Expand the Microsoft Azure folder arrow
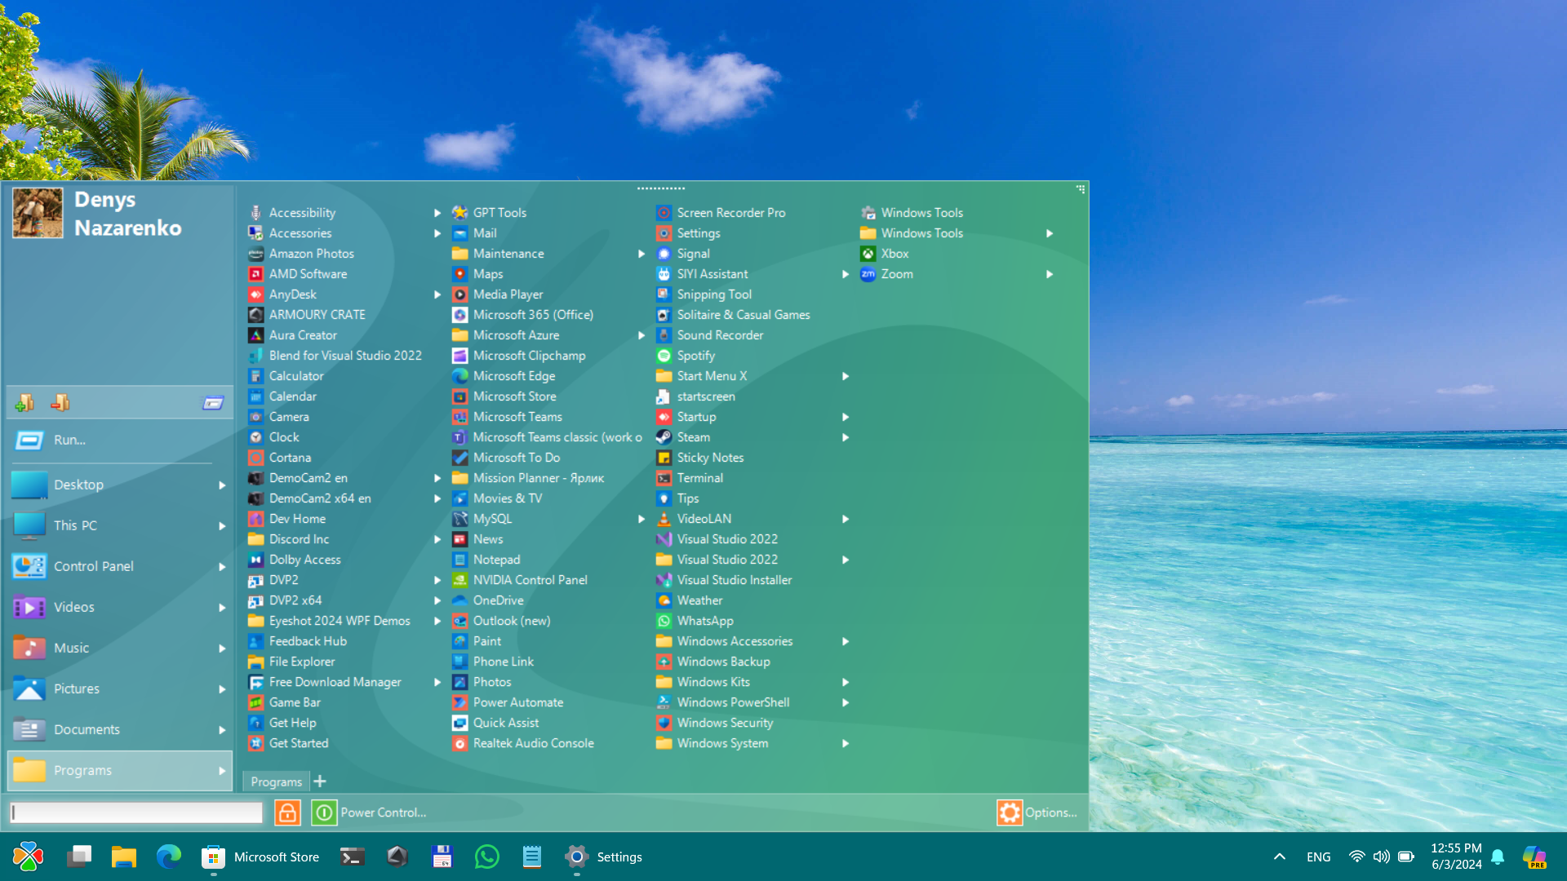Image resolution: width=1567 pixels, height=881 pixels. pyautogui.click(x=641, y=335)
